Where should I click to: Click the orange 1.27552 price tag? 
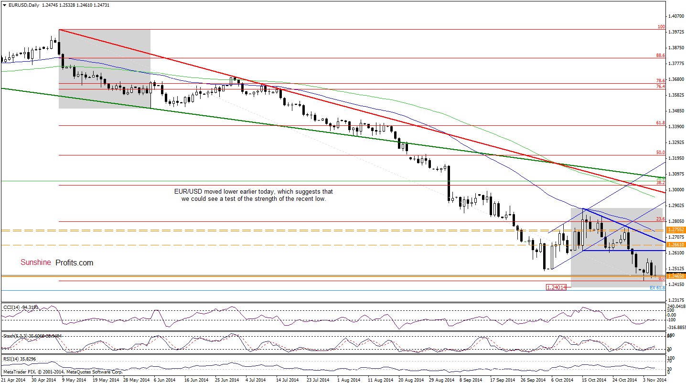click(x=676, y=230)
